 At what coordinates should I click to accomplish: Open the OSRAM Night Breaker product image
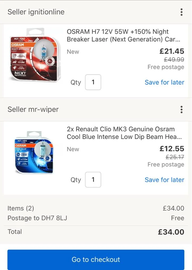(35, 55)
